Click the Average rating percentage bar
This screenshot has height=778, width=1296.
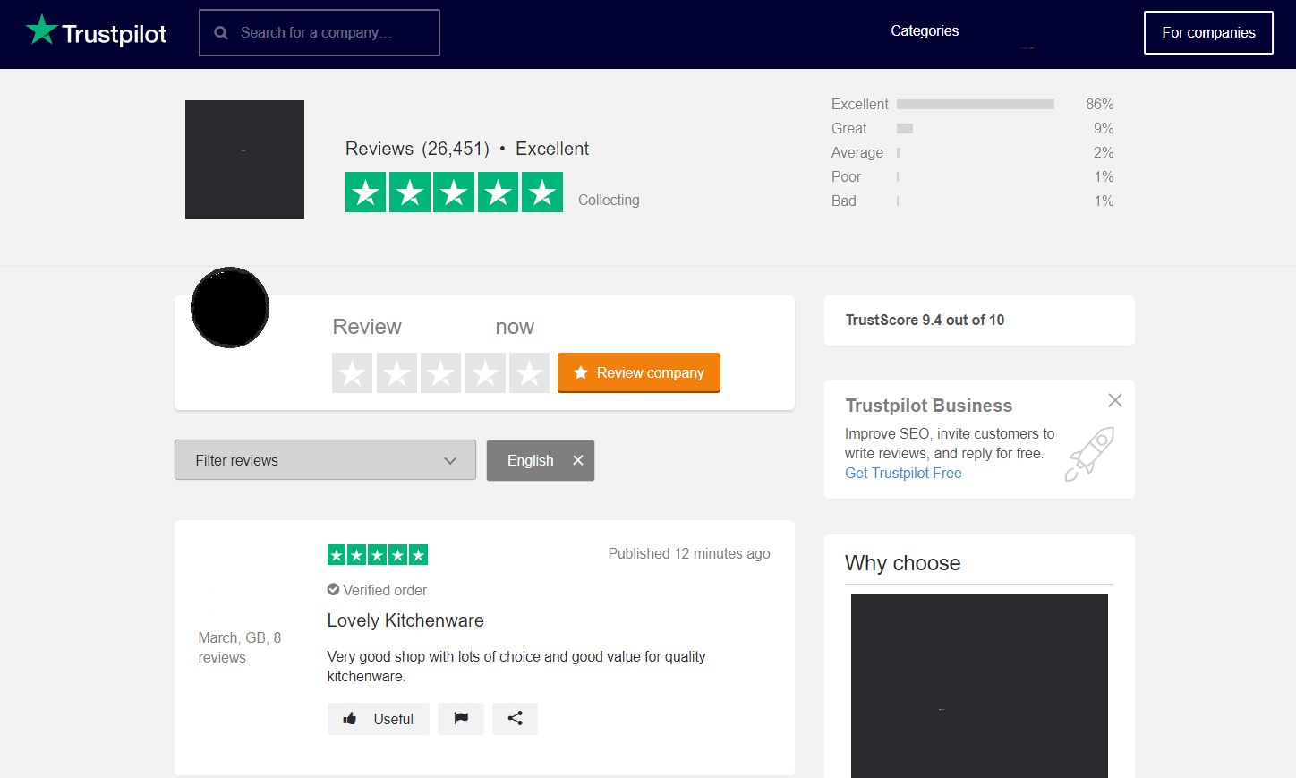(x=899, y=153)
